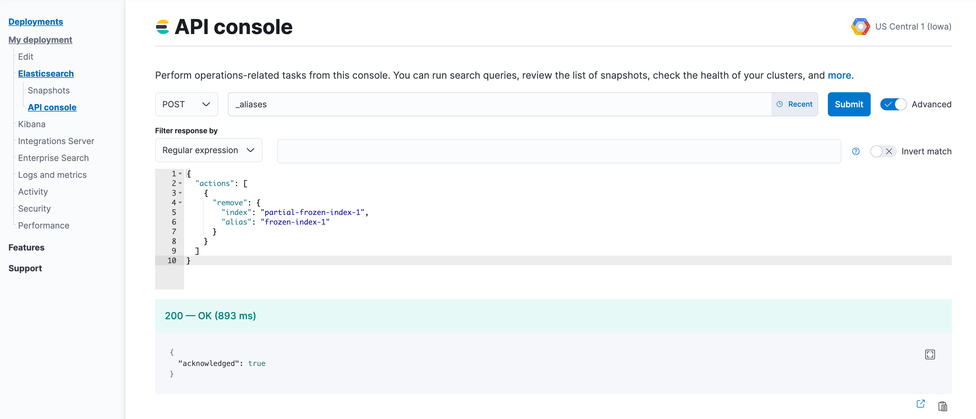Navigate to the Snapshots section
Viewport: 976px width, 419px height.
(x=48, y=90)
